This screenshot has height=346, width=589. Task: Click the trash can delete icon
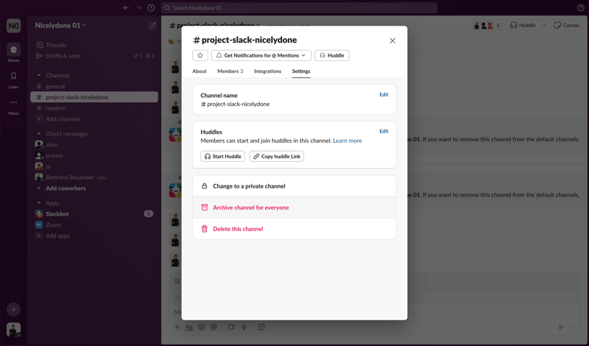click(205, 229)
